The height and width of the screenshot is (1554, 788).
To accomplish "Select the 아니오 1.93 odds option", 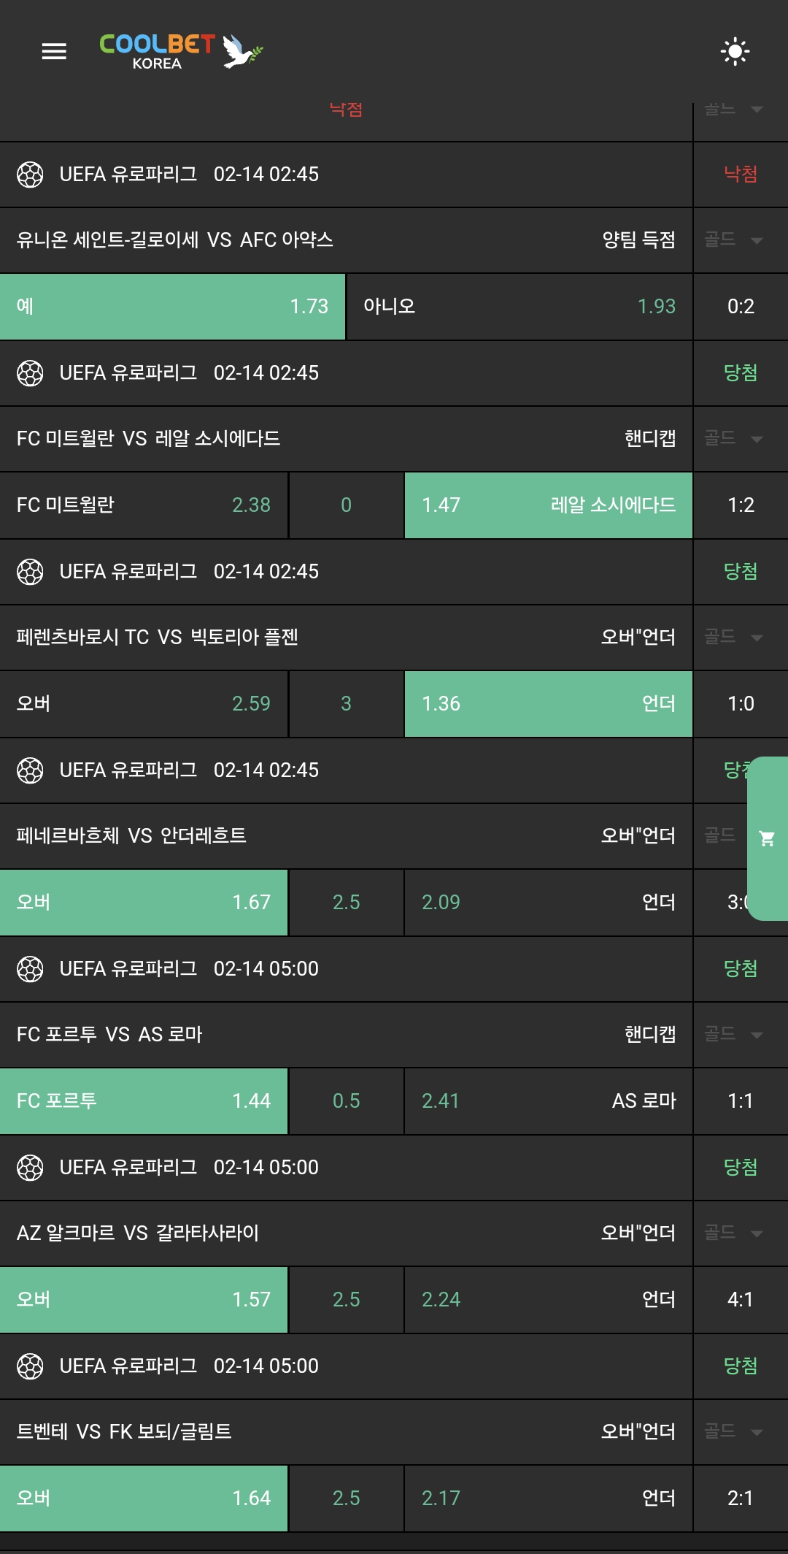I will pos(519,307).
